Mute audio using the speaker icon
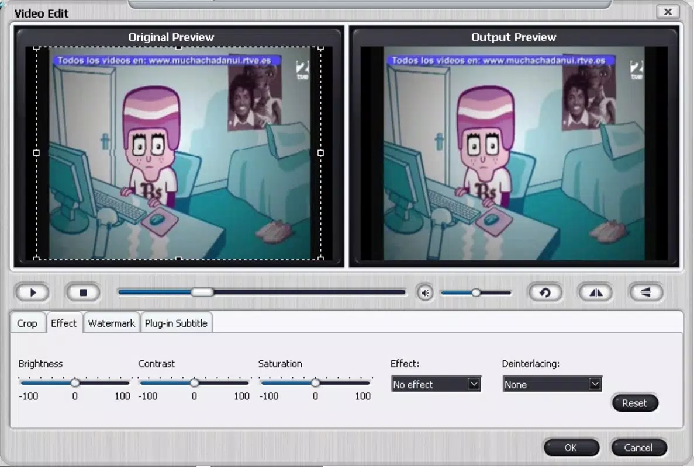694x467 pixels. (x=425, y=292)
